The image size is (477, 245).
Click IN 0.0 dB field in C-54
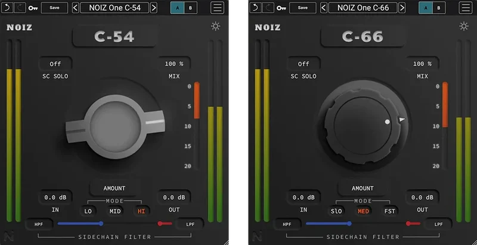[x=55, y=197]
